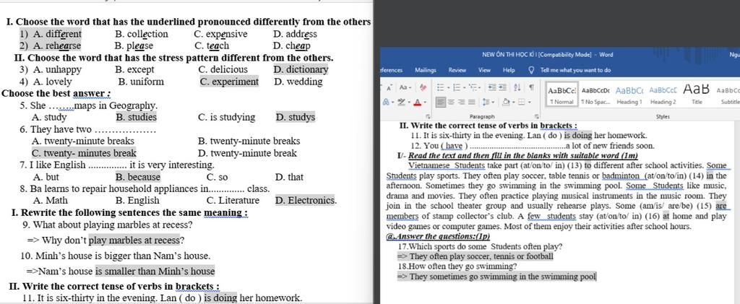This screenshot has width=740, height=304.
Task: Toggle Align Right paragraph alignment
Action: pos(461,102)
